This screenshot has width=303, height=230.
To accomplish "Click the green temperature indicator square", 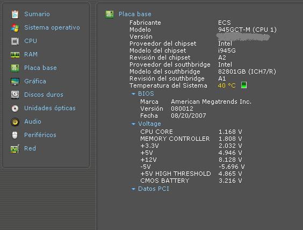I will [x=244, y=85].
